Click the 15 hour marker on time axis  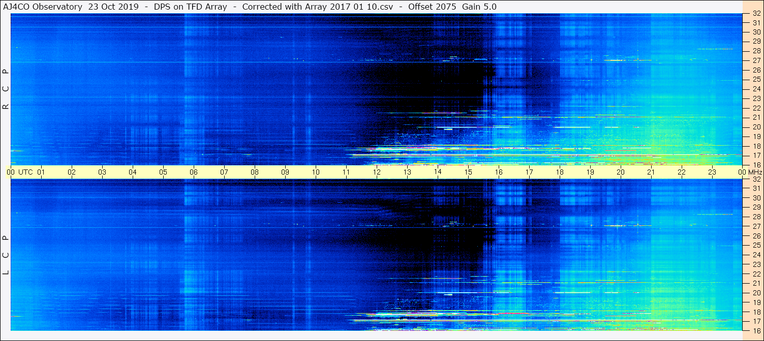[468, 172]
